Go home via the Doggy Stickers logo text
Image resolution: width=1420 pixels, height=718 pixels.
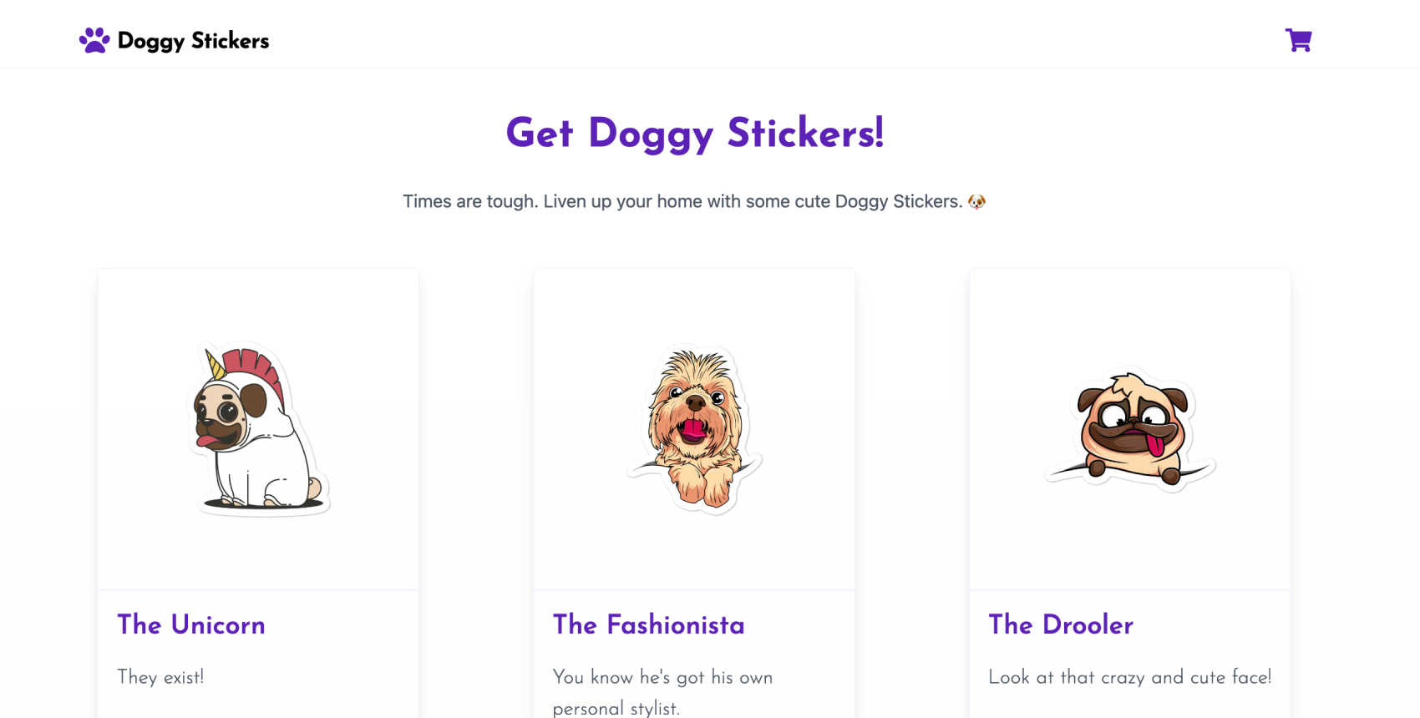click(x=193, y=41)
